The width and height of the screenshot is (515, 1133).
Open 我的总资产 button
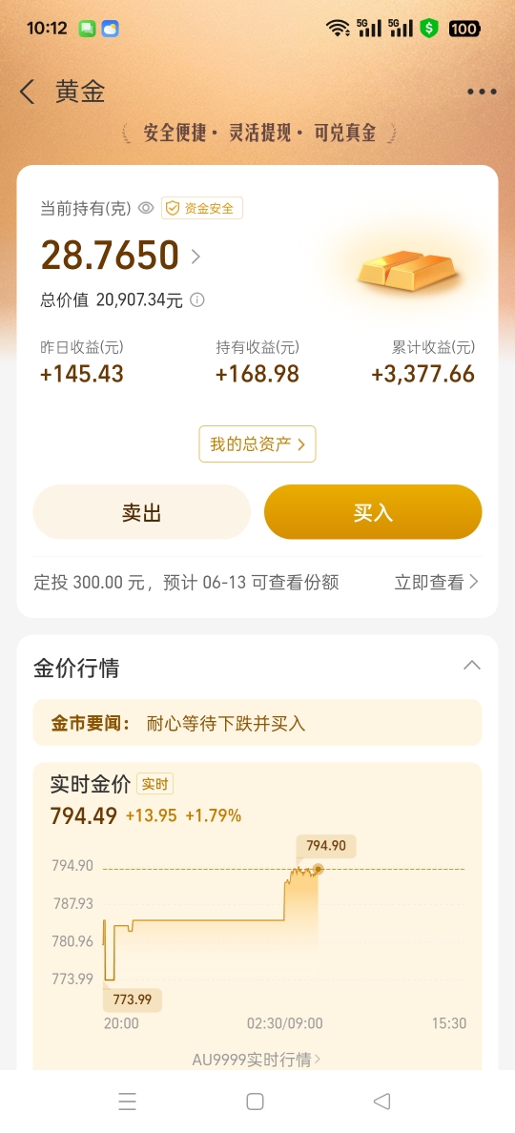point(257,443)
